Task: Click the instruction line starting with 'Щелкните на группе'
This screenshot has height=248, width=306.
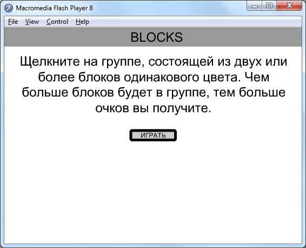Action: click(154, 62)
